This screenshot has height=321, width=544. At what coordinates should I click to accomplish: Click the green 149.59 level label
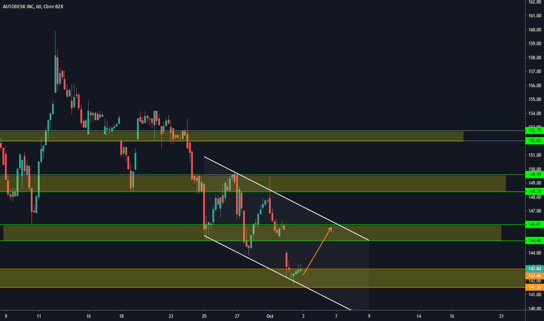pyautogui.click(x=535, y=175)
